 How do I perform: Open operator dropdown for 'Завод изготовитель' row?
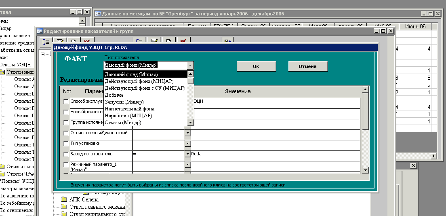pos(187,154)
